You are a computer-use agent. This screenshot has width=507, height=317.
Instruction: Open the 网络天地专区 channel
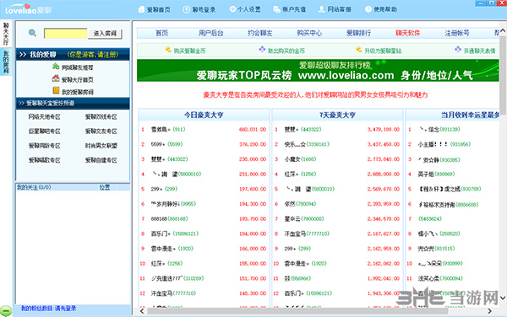click(x=44, y=116)
